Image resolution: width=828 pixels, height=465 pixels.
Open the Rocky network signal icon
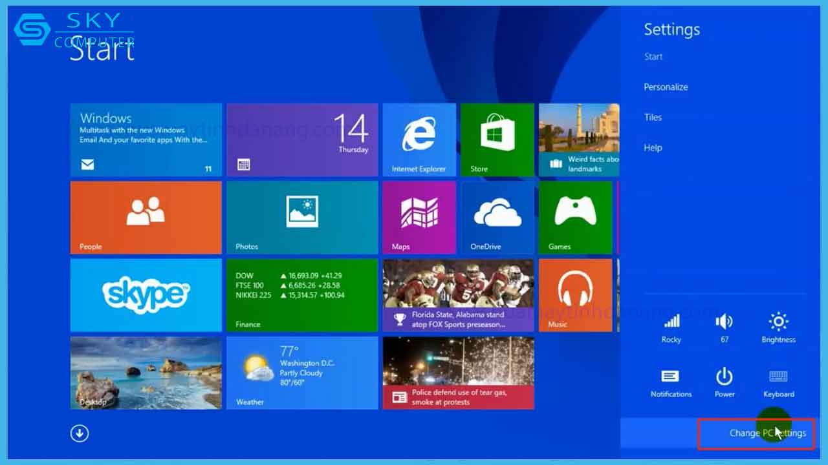(x=671, y=327)
